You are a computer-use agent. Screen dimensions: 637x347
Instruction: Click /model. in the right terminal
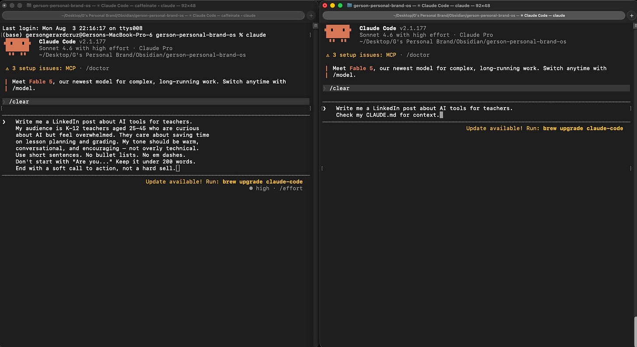pyautogui.click(x=344, y=75)
